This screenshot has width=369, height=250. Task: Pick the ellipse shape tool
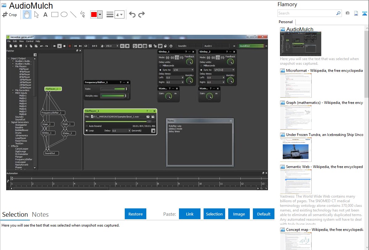(64, 14)
